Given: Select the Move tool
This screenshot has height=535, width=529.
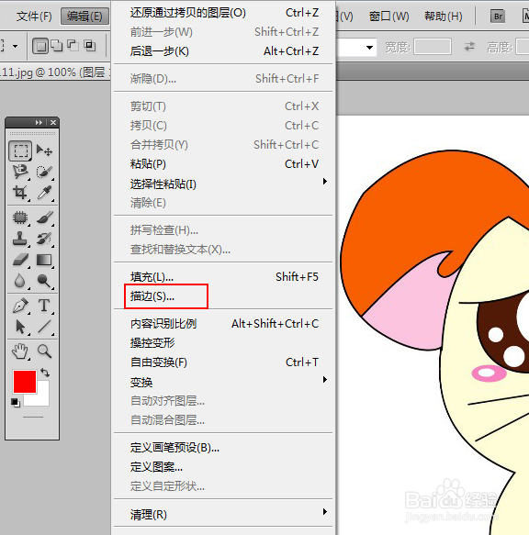Looking at the screenshot, I should coord(44,150).
